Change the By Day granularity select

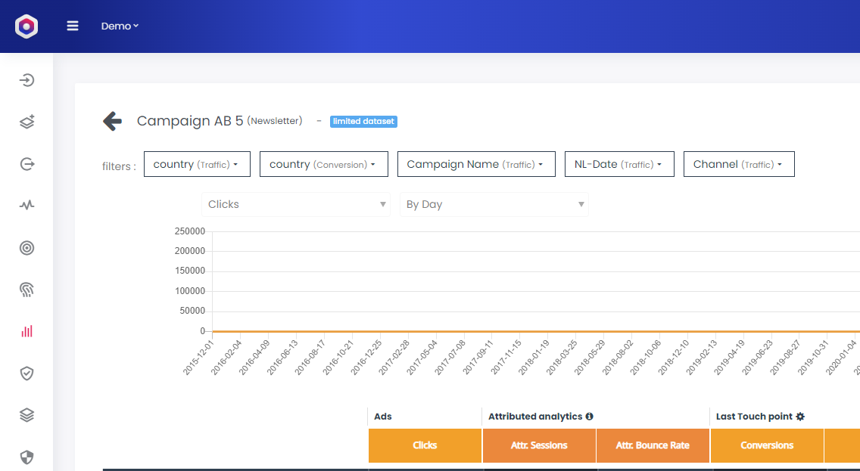(494, 204)
